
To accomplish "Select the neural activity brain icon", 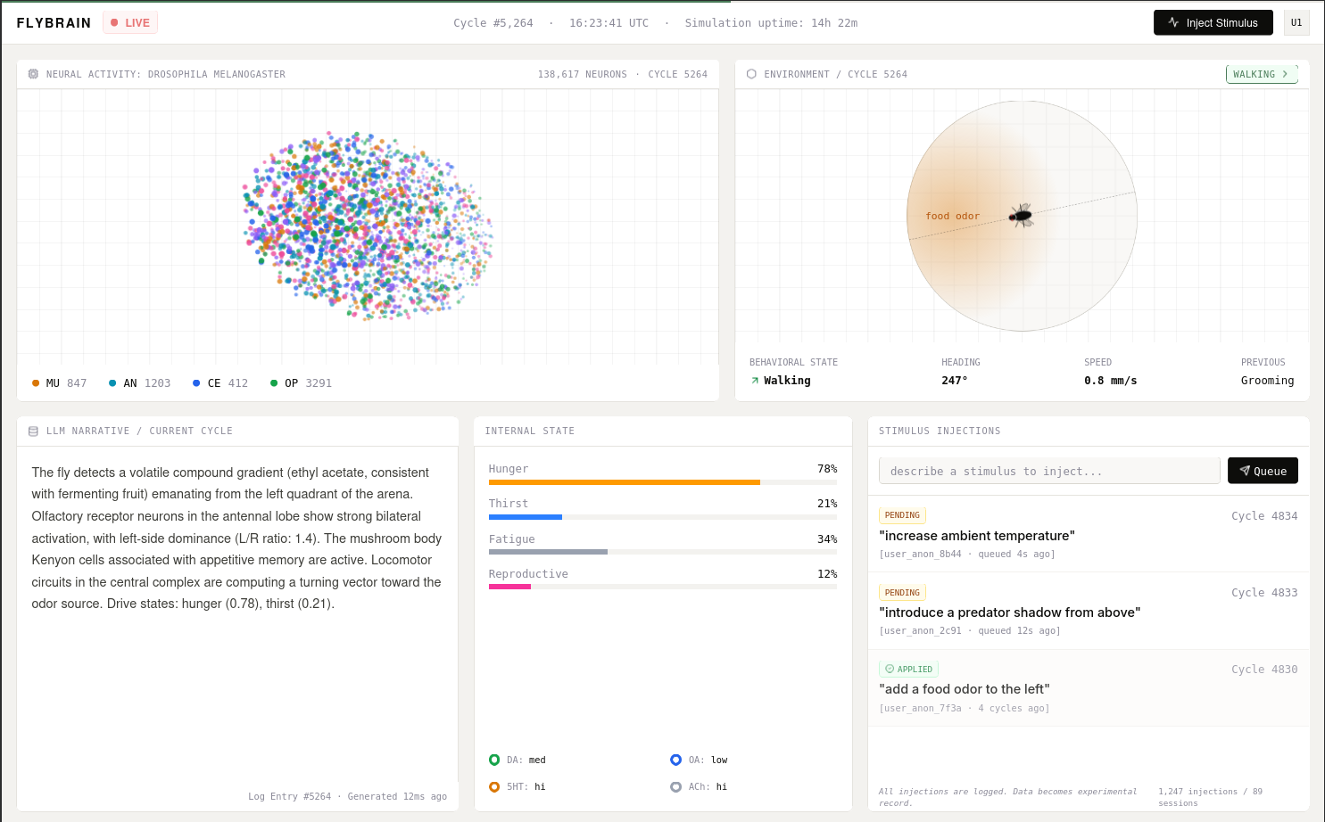I will (x=33, y=74).
